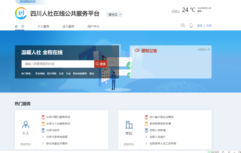Screen dimensions: 241x153
Task: Switch to the 个人服务 tab
Action: tap(43, 26)
